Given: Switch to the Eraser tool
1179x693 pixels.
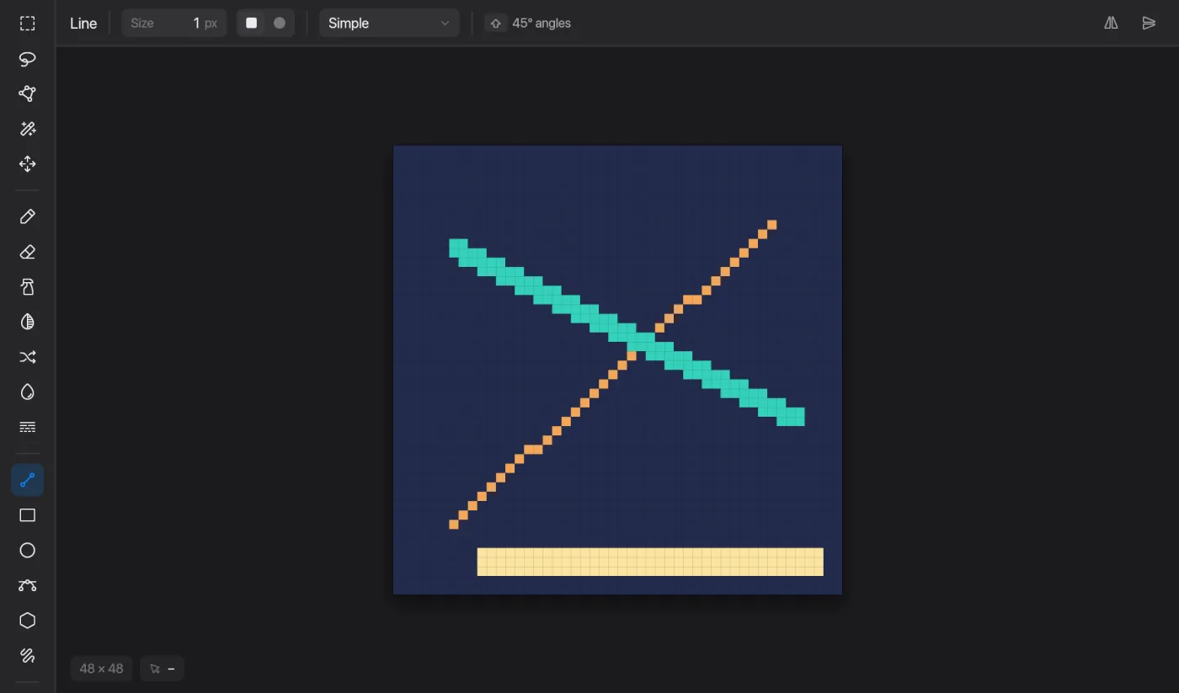Looking at the screenshot, I should (27, 252).
